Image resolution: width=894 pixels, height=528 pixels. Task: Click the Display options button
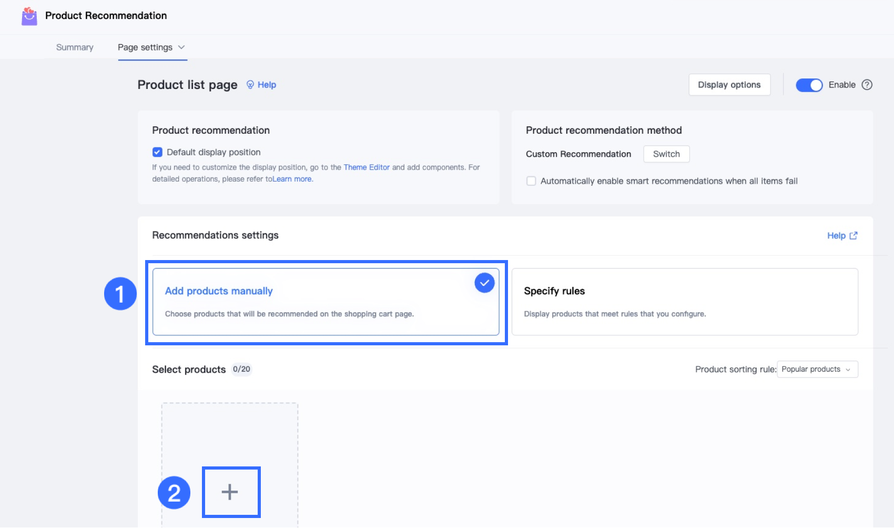coord(729,85)
